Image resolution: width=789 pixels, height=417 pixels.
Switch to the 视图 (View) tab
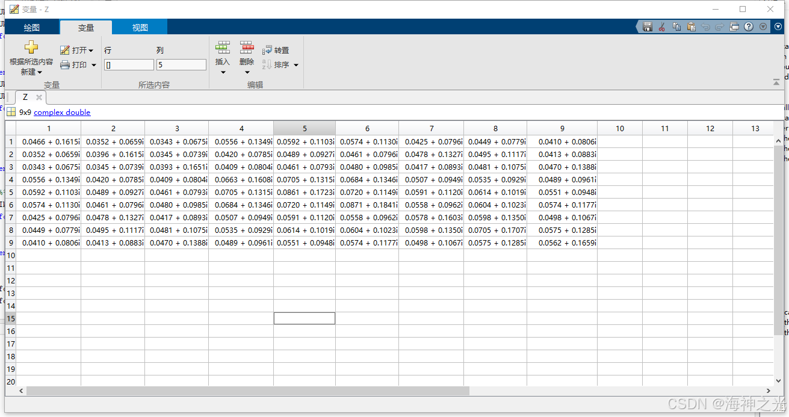(x=140, y=28)
